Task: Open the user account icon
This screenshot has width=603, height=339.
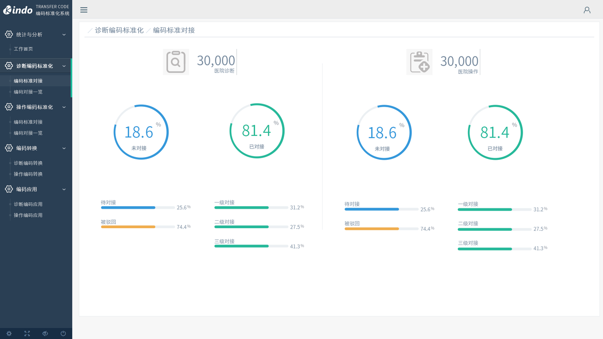Action: tap(587, 10)
